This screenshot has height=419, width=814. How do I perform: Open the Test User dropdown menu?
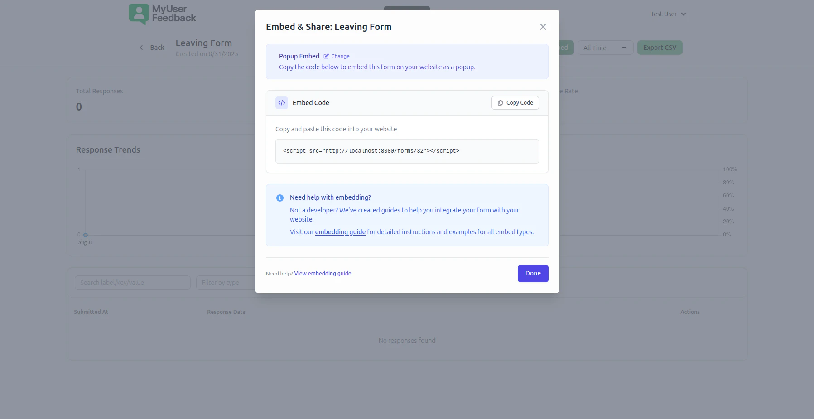668,14
